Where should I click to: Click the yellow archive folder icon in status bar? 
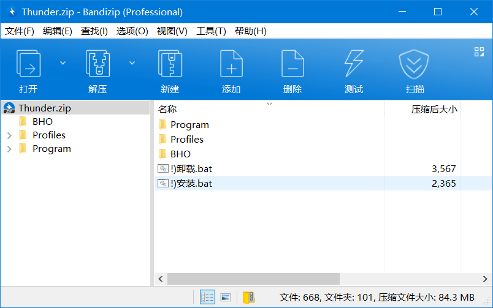248,297
